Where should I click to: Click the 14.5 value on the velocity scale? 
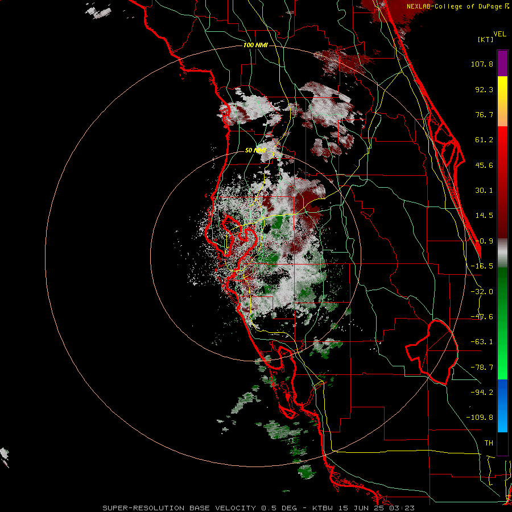pos(484,216)
